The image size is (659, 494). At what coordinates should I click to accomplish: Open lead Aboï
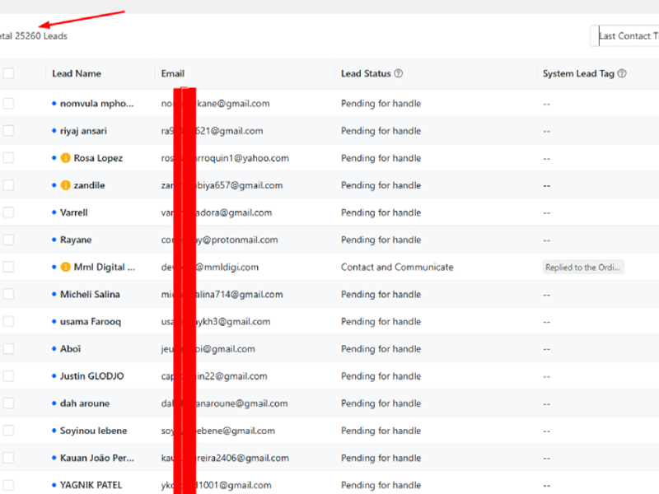pos(70,348)
